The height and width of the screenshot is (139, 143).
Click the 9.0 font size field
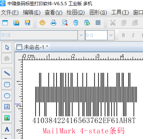coord(96,35)
